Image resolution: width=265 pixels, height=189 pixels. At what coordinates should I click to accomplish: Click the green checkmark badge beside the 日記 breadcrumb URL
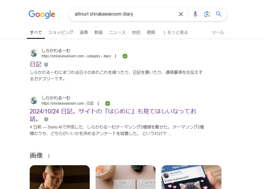(107, 103)
